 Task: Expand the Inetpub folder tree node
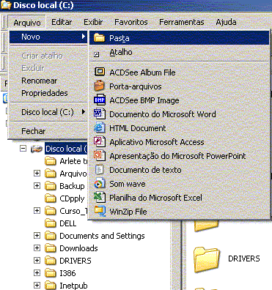(37, 285)
